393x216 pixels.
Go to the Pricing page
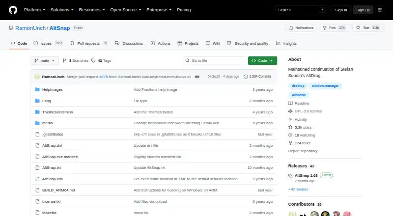point(184,10)
